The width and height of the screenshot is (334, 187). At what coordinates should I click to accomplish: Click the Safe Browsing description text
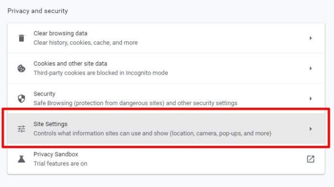135,103
